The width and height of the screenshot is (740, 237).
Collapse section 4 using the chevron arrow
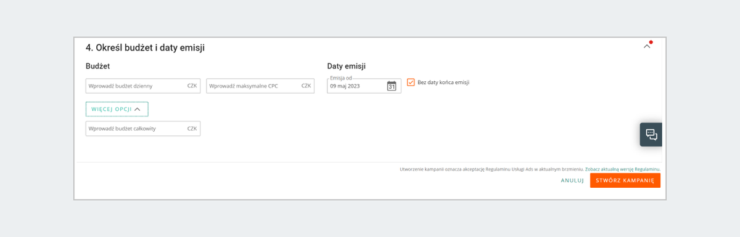[x=647, y=46]
